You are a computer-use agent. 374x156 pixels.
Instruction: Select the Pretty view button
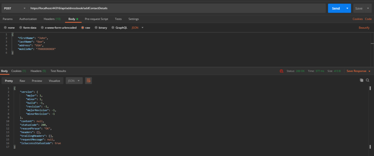(x=9, y=81)
